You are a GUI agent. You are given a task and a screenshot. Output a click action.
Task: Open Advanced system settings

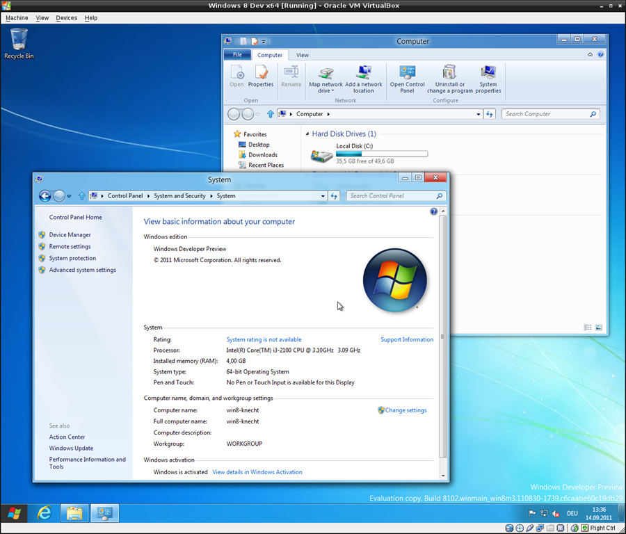(x=82, y=270)
